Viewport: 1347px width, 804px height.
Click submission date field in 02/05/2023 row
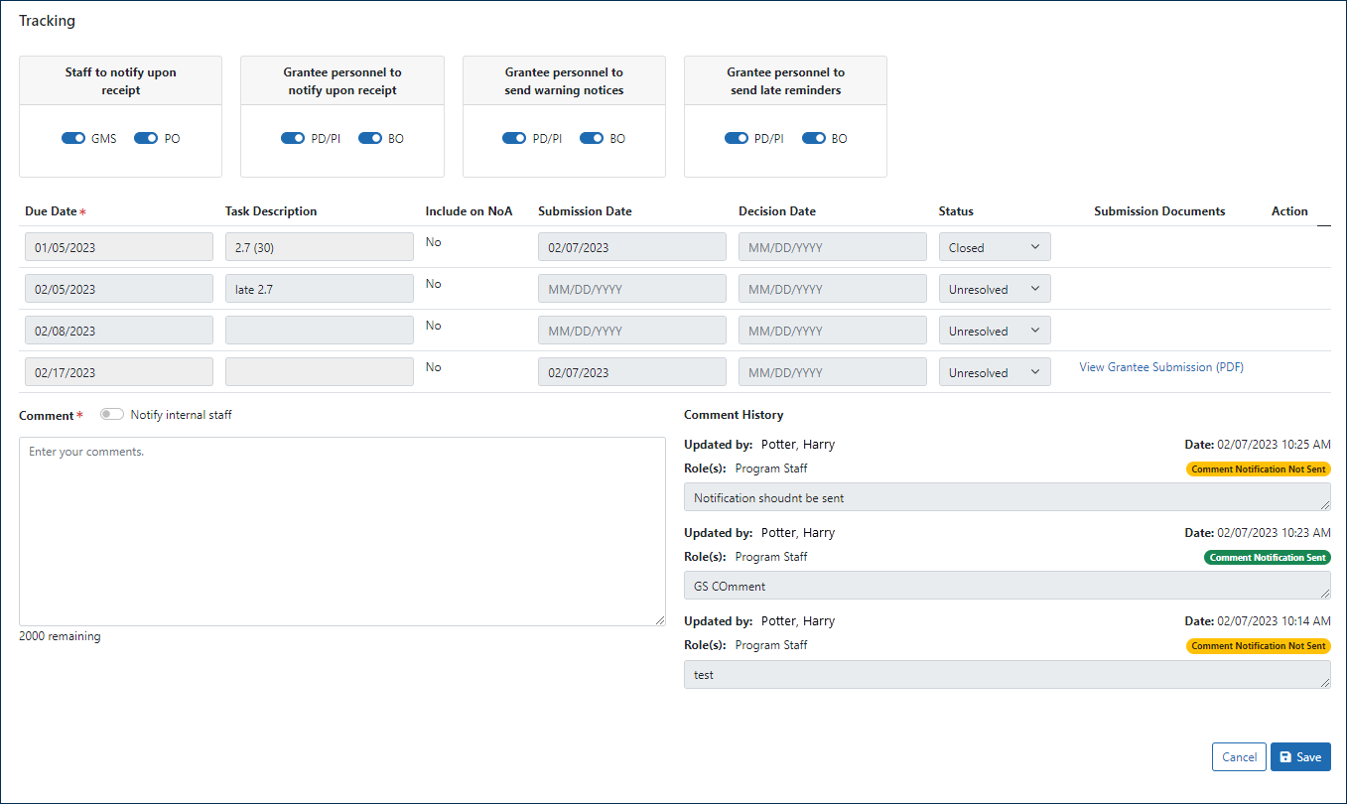tap(632, 289)
